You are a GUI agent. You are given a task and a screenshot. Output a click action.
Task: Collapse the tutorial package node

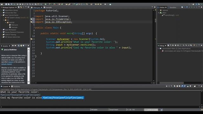click(6, 22)
